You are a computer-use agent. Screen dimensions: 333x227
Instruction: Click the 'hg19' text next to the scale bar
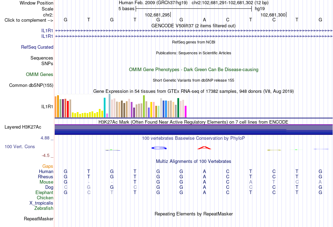[260, 9]
